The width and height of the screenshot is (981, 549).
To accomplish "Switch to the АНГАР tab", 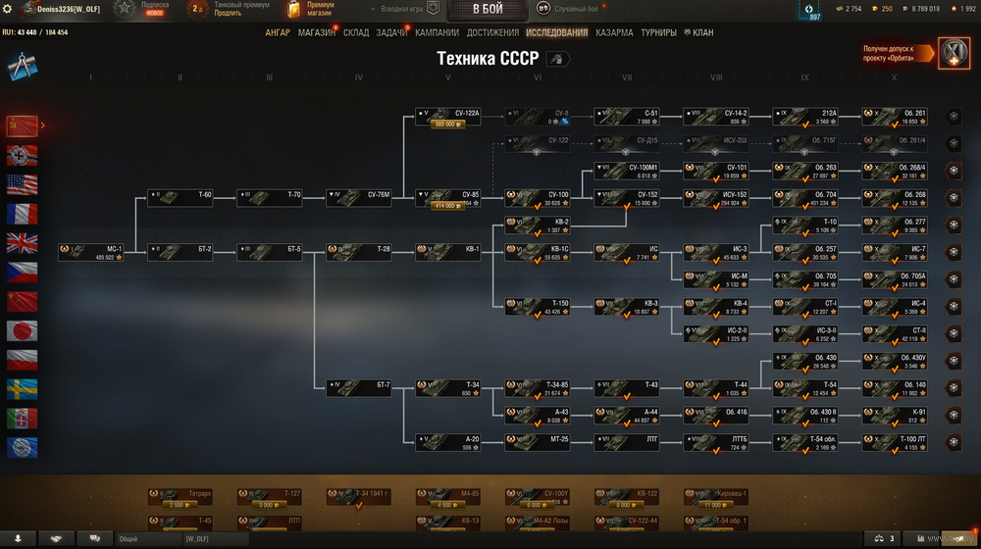I will coord(278,32).
